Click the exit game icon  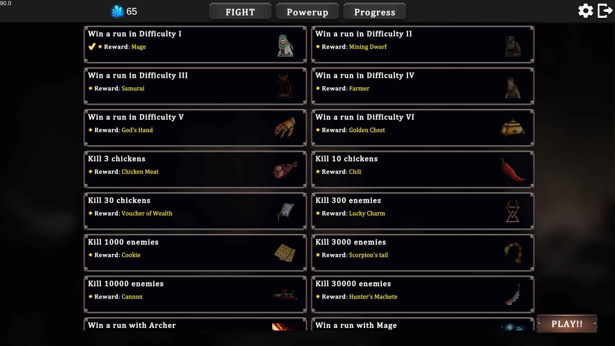point(605,11)
